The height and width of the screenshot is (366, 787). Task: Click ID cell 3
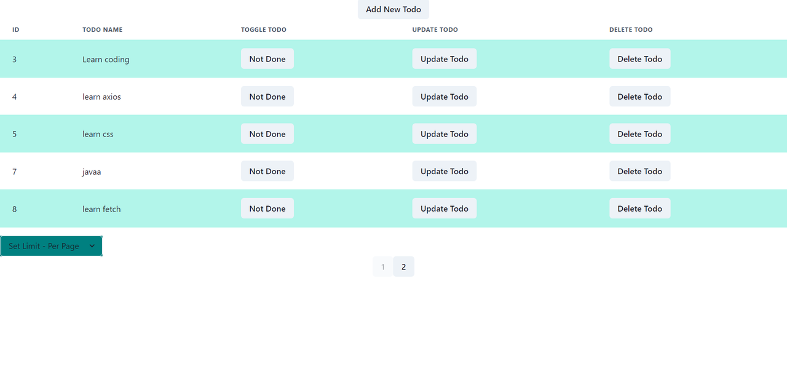click(x=15, y=60)
